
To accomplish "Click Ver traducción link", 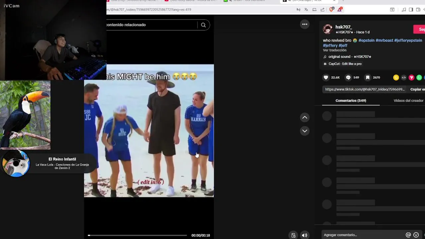I will [335, 50].
